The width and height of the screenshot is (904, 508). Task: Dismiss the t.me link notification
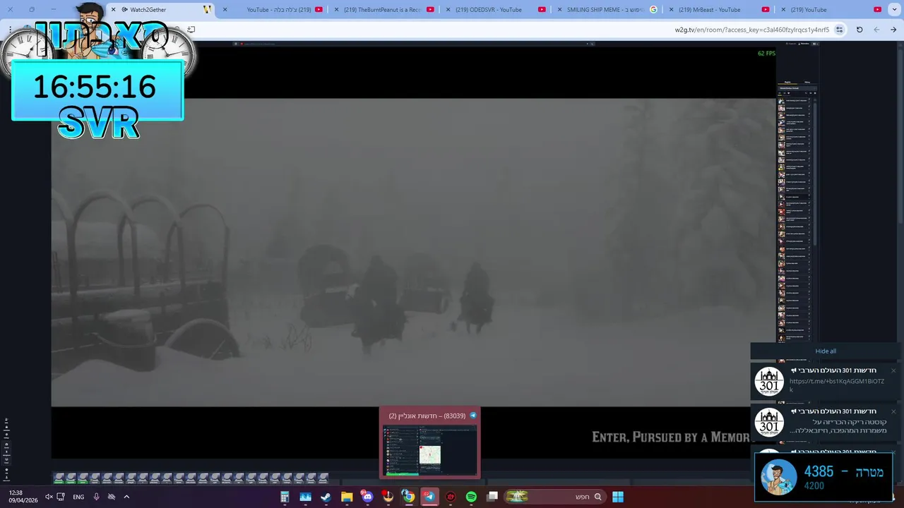[x=893, y=370]
